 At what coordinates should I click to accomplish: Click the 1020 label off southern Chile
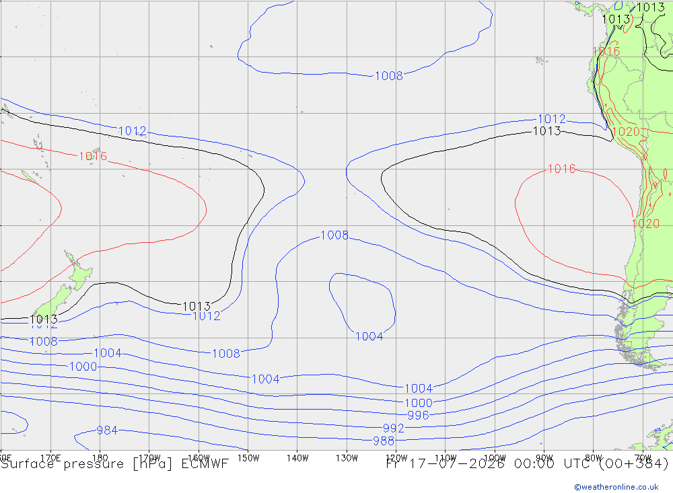coord(645,223)
